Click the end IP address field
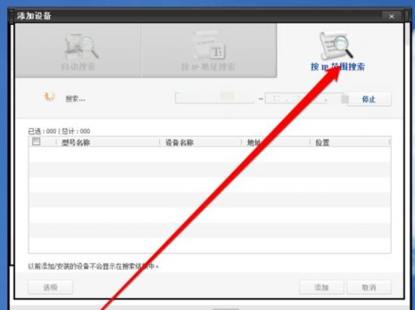The width and height of the screenshot is (415, 310). click(x=304, y=98)
